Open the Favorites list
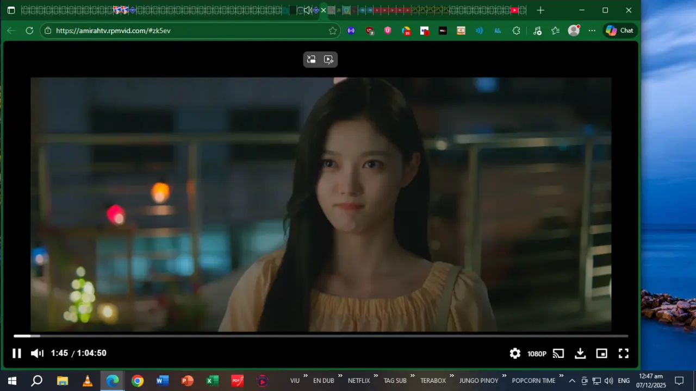 click(x=555, y=30)
